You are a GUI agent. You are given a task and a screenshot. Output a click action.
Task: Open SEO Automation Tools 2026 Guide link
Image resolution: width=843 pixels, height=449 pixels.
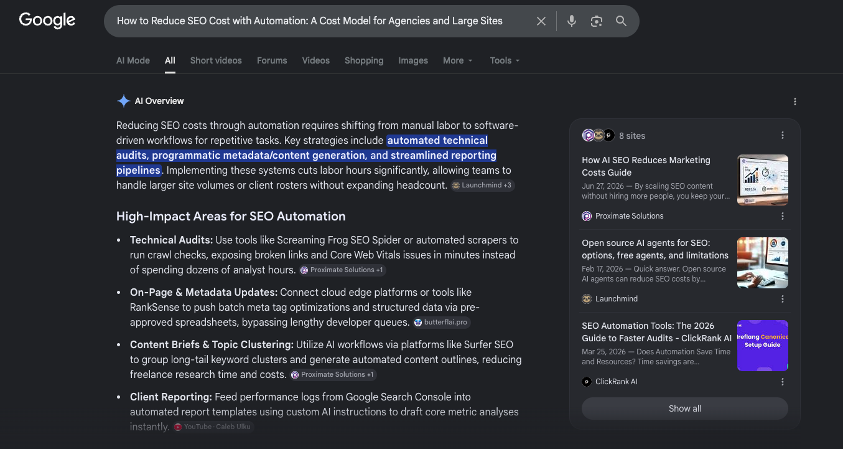click(x=656, y=332)
